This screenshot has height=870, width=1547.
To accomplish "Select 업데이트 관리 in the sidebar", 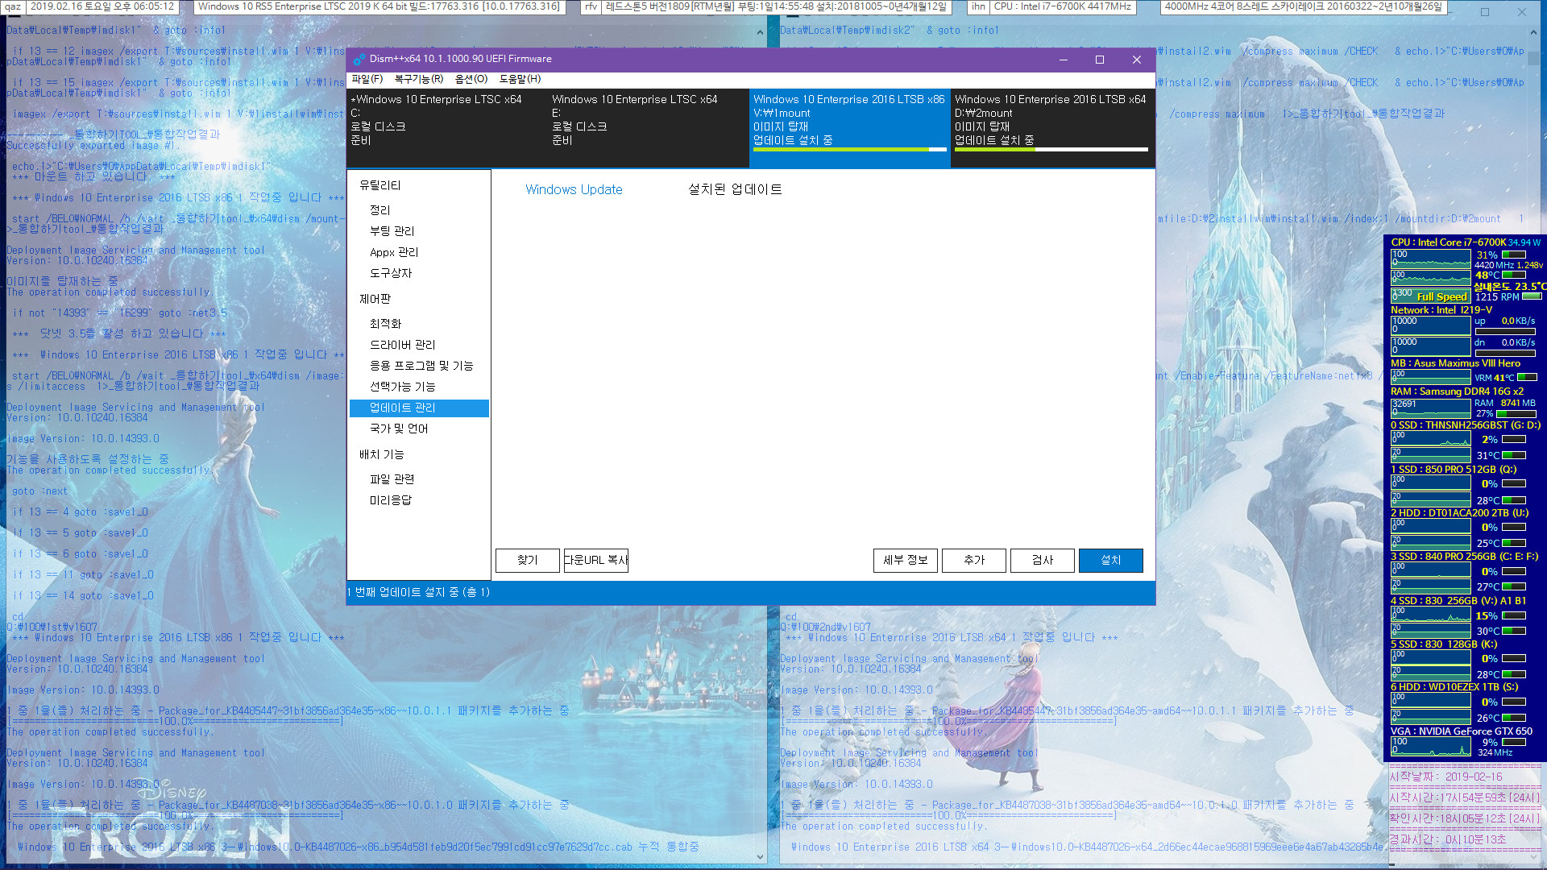I will pos(419,408).
